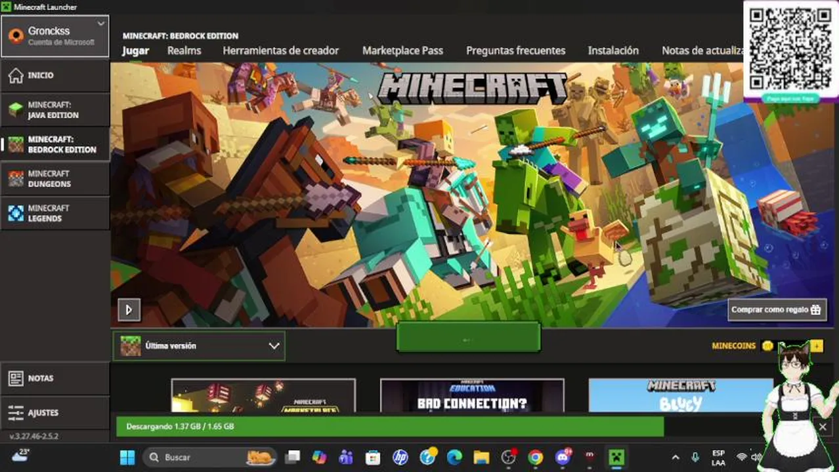The width and height of the screenshot is (839, 472).
Task: Click the Minecraft Launcher taskbar icon
Action: (x=616, y=457)
